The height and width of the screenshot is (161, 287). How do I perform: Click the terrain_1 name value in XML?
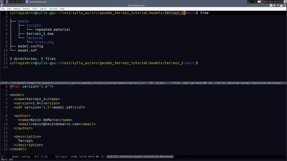(36, 99)
